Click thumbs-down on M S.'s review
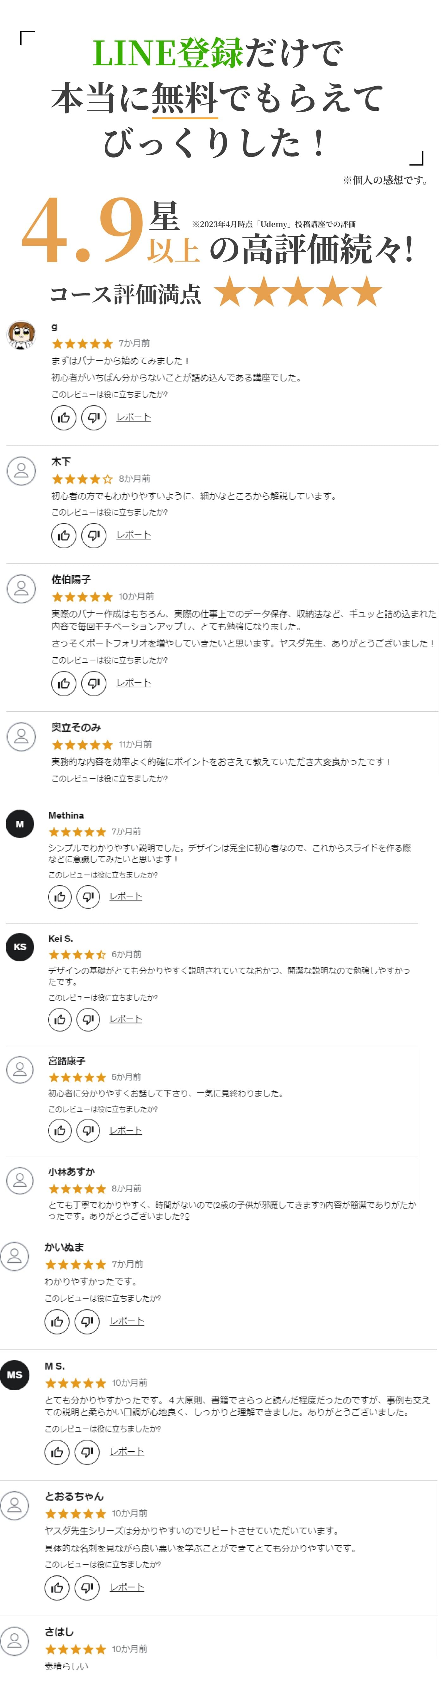The width and height of the screenshot is (443, 1707). coord(87,1452)
